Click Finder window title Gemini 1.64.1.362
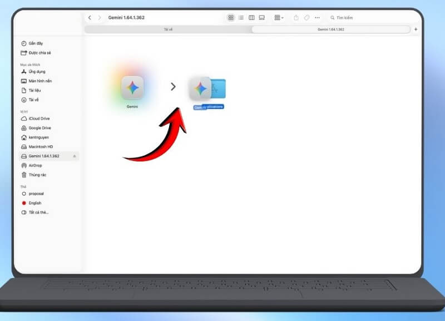Viewport: 445px width, 321px height. [126, 18]
